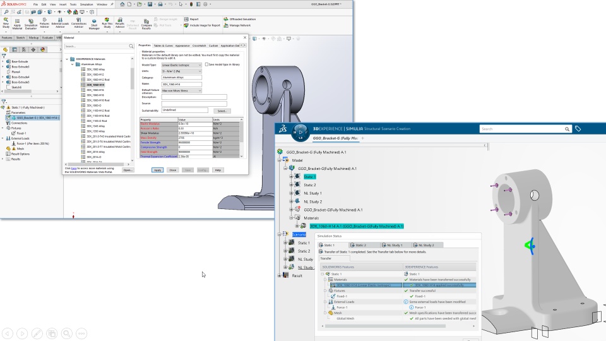Click the Save icon in SOLIDWORKS toolbar

point(150,4)
